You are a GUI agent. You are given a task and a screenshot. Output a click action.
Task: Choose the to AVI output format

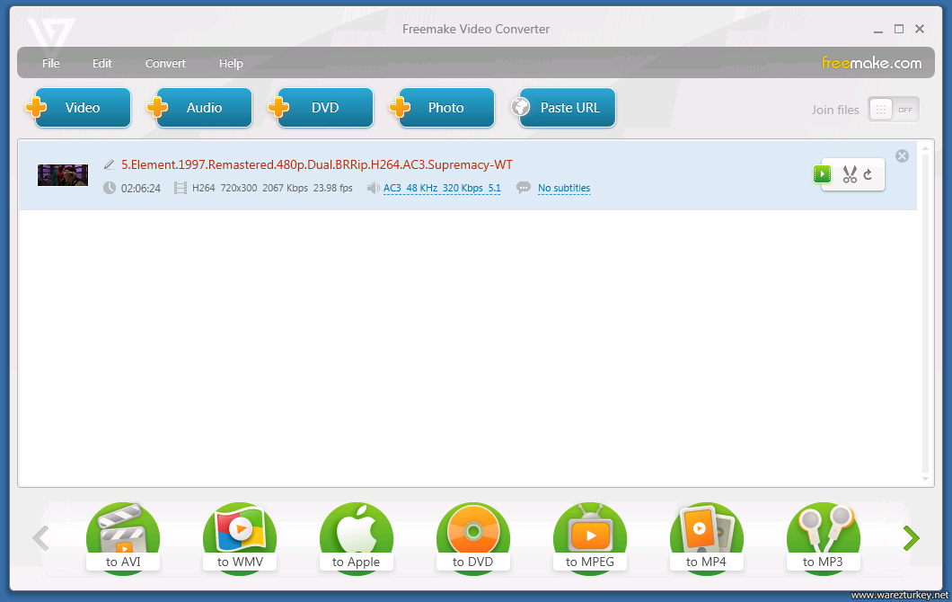pyautogui.click(x=123, y=537)
